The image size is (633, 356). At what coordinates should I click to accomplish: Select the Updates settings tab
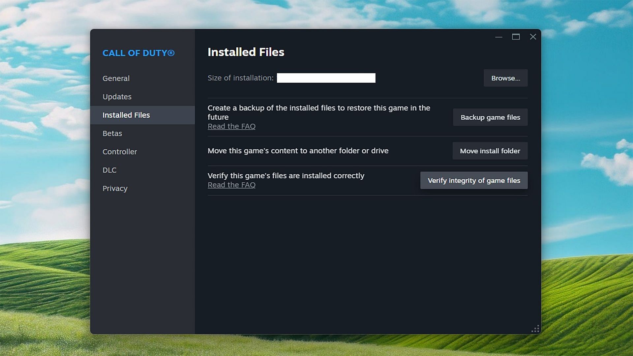(x=117, y=97)
